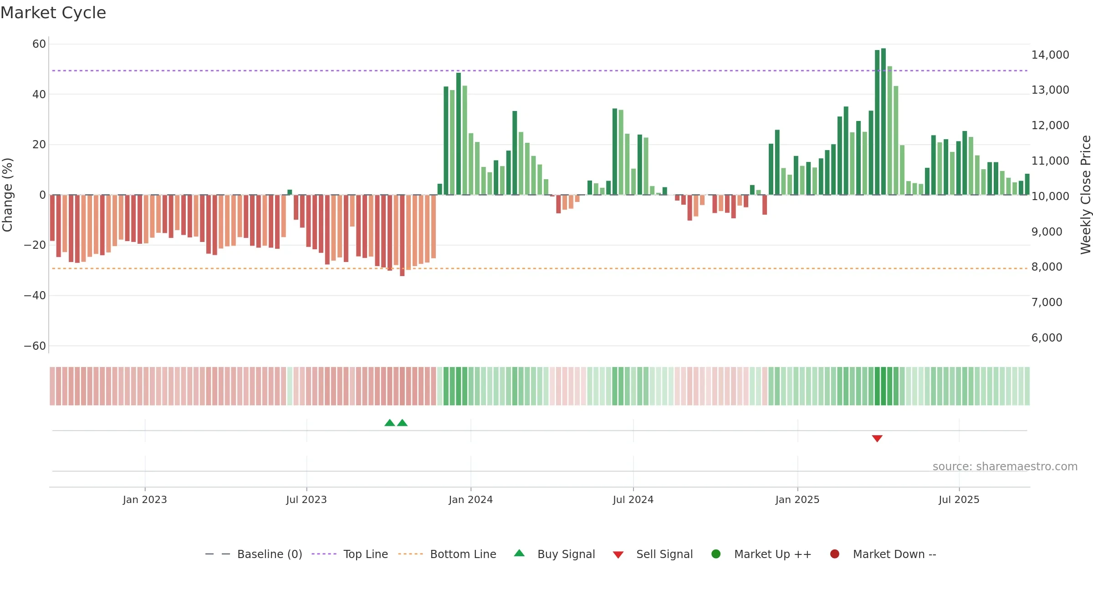Screen dimensions: 1093x614
Task: Click the 8,000 right axis value
Action: tap(1047, 267)
